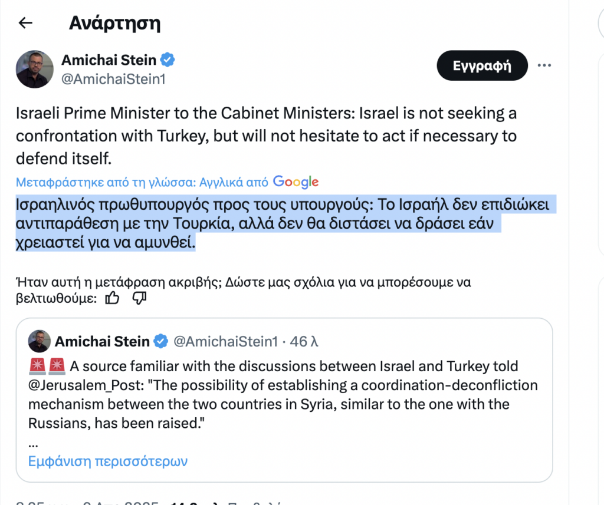The height and width of the screenshot is (505, 604).
Task: Click the Amichai Stein name in the quoted post
Action: coord(102,341)
